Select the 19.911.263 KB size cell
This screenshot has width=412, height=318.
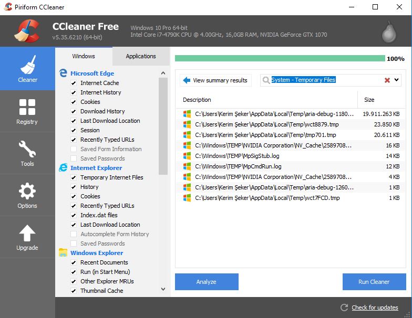point(381,114)
